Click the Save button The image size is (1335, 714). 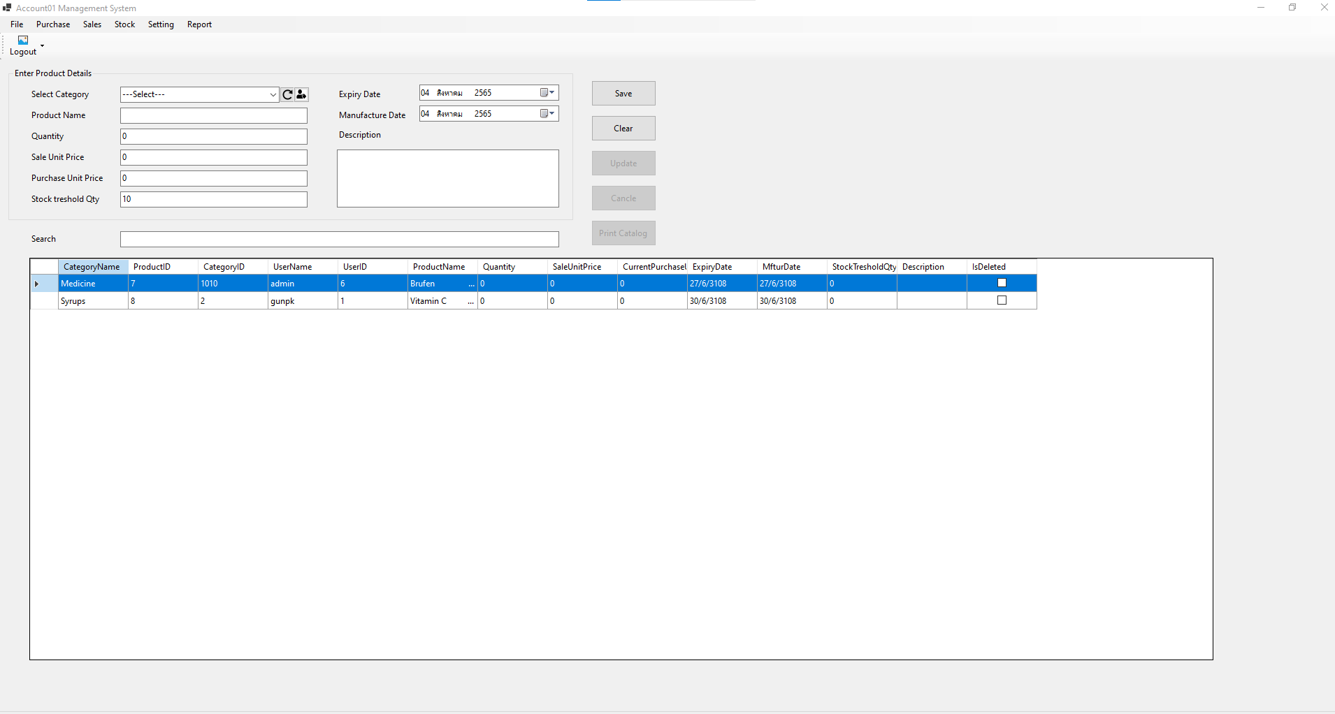[623, 93]
